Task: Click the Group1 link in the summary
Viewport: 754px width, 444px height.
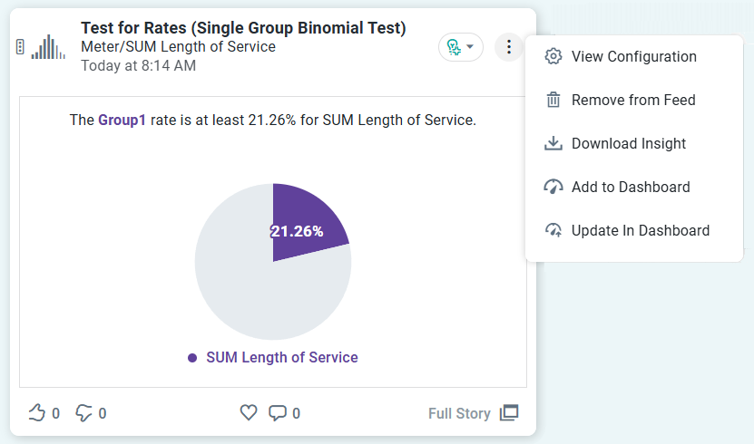Action: (x=122, y=120)
